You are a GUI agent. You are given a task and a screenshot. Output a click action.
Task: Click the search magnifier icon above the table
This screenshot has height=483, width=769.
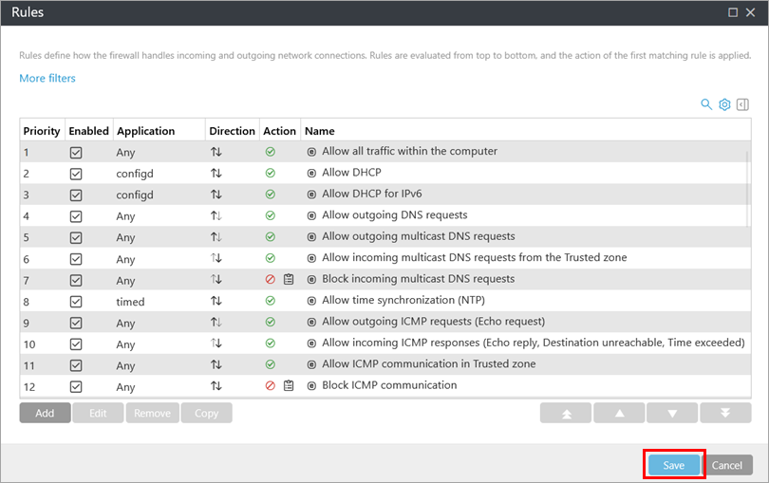(x=706, y=104)
